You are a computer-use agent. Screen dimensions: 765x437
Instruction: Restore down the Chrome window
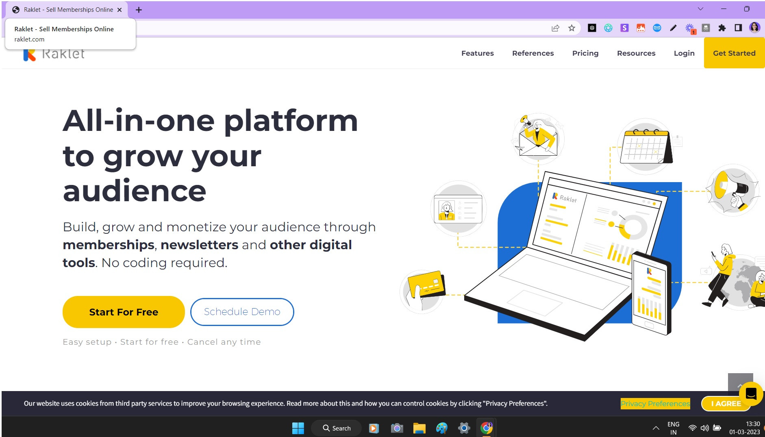point(747,9)
